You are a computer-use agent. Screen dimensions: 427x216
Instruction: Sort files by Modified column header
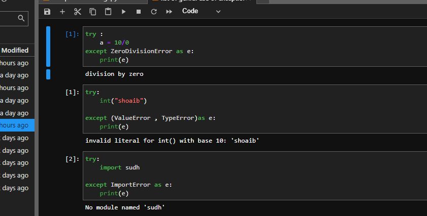15,50
